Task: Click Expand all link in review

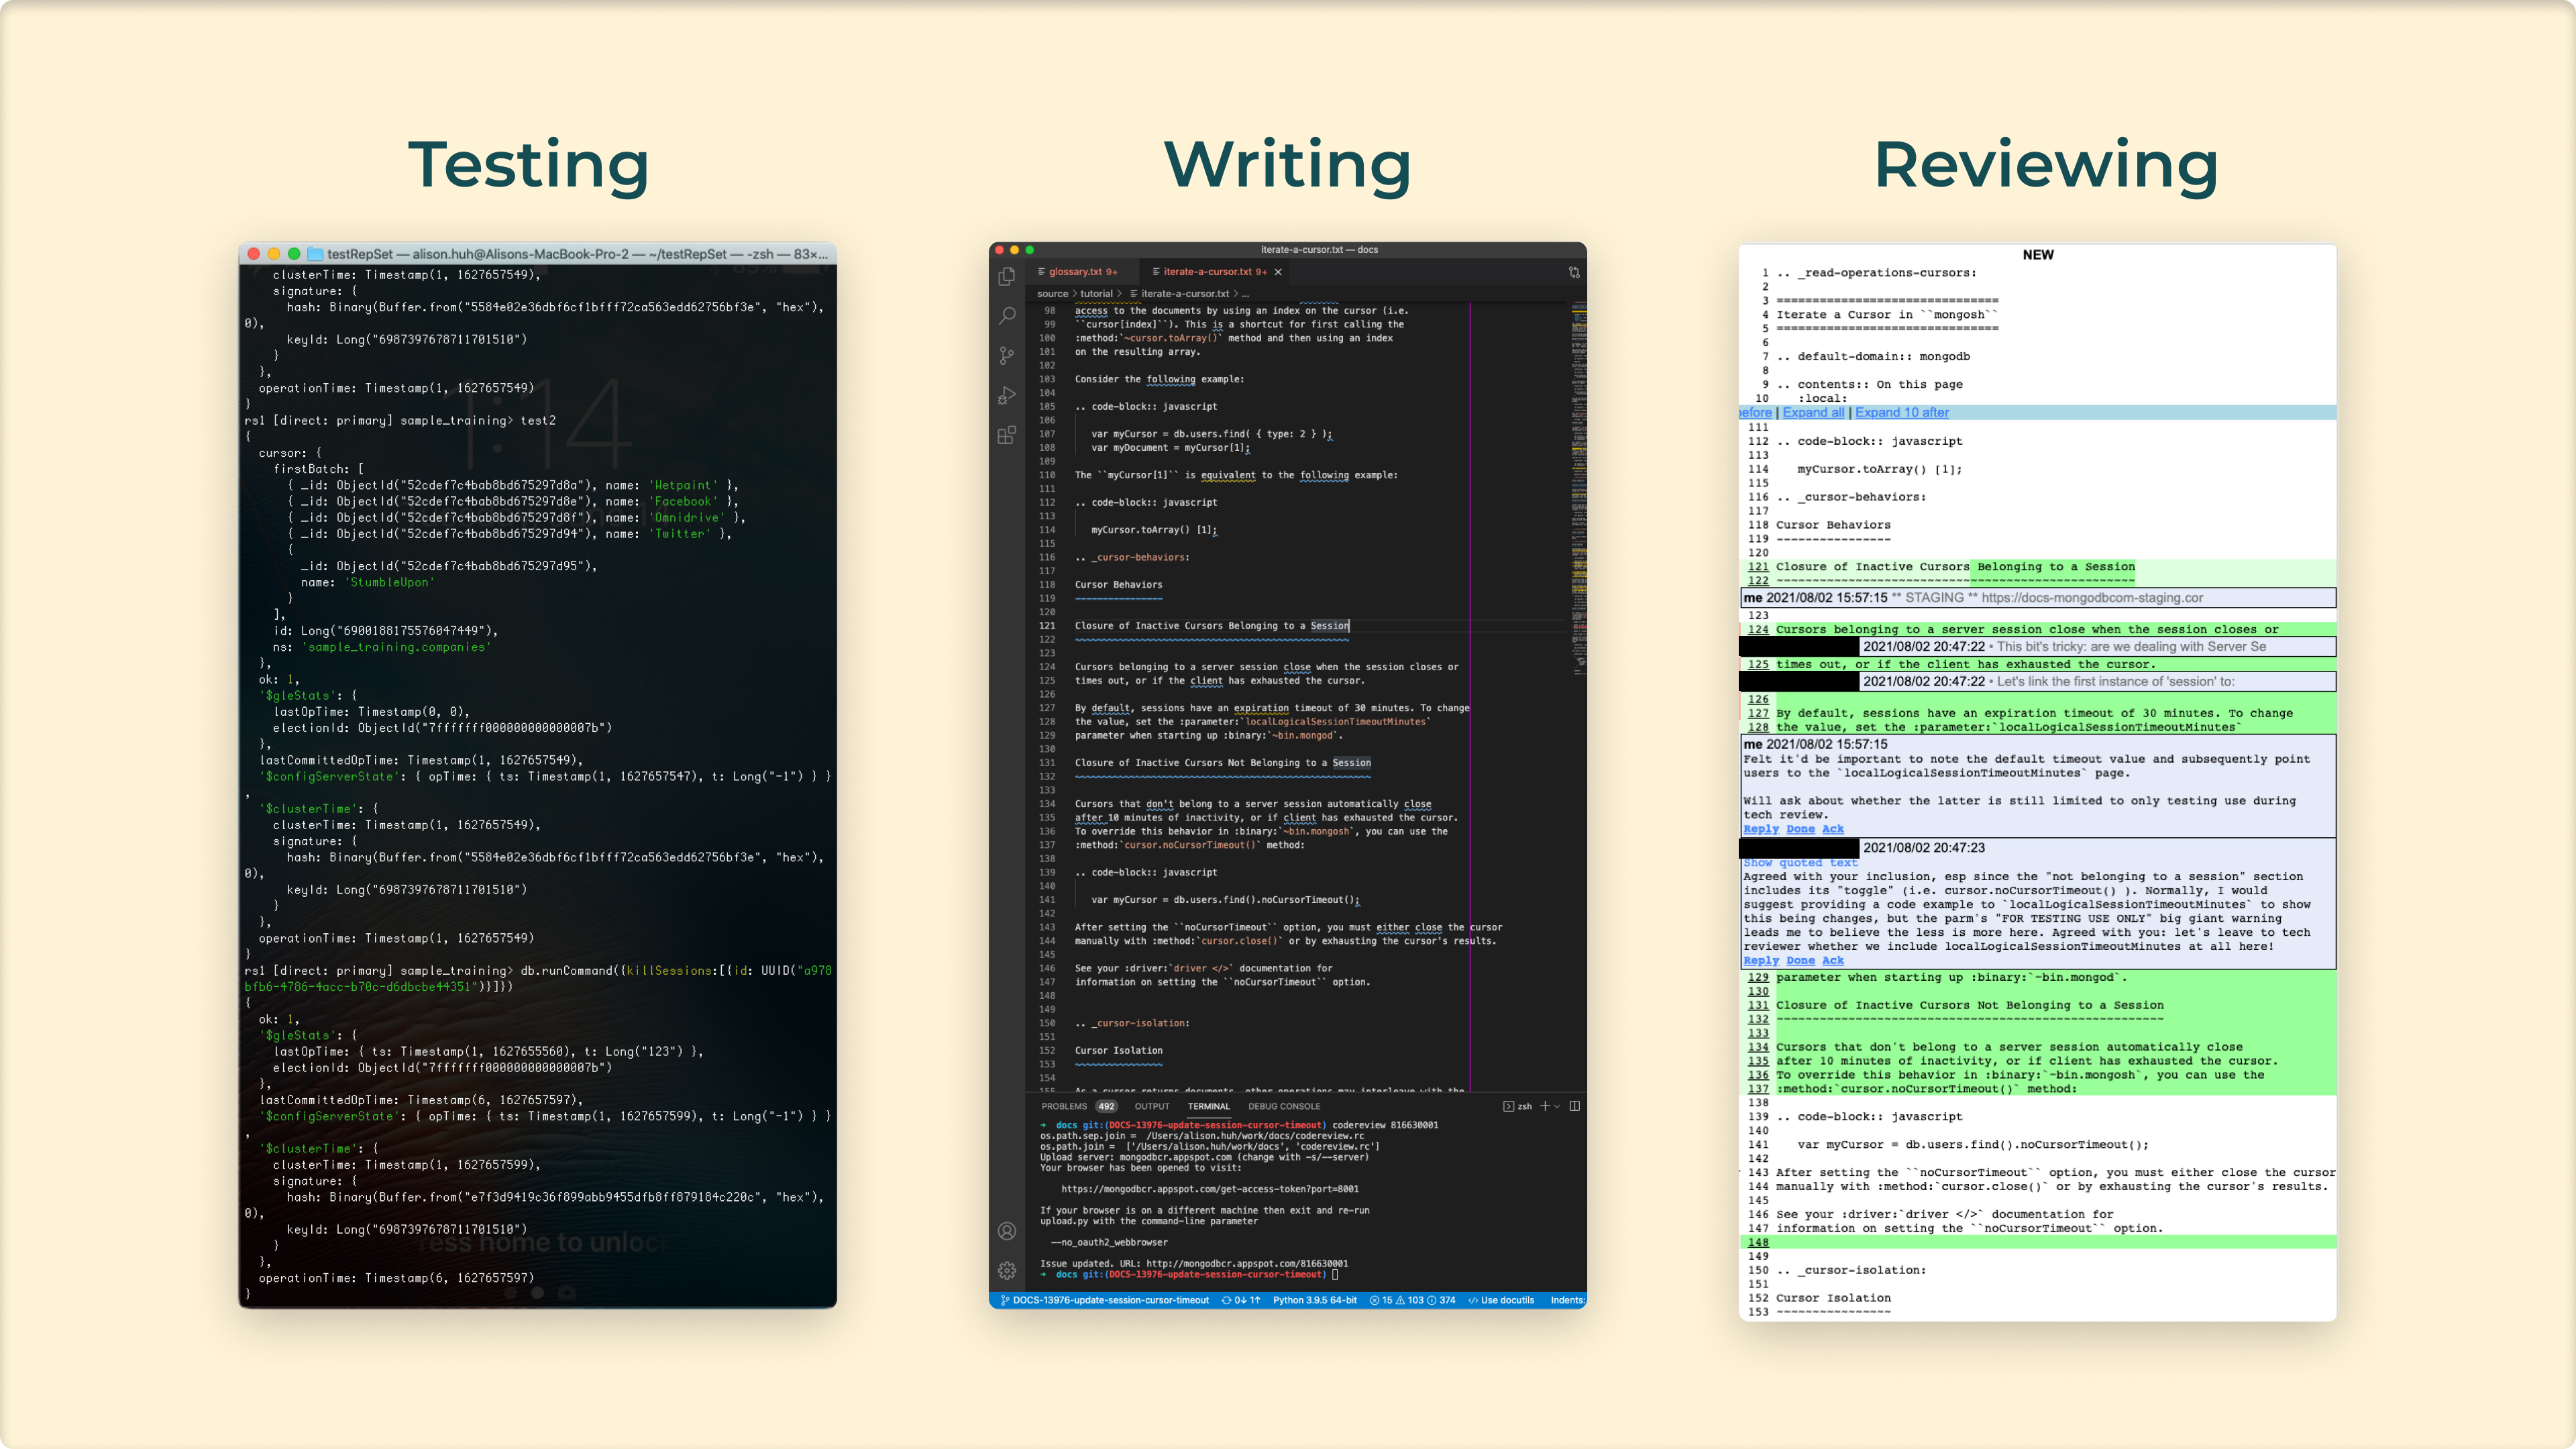Action: pyautogui.click(x=1813, y=412)
